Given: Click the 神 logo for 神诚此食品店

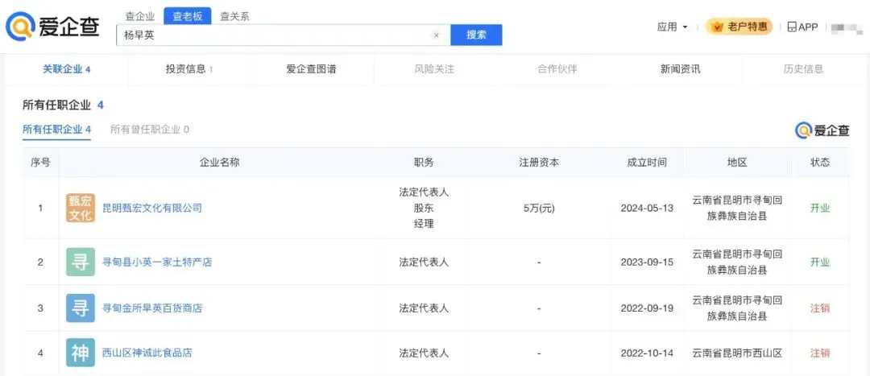Looking at the screenshot, I should (80, 353).
